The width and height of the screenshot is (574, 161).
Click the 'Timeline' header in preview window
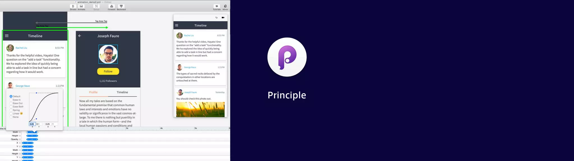200,25
